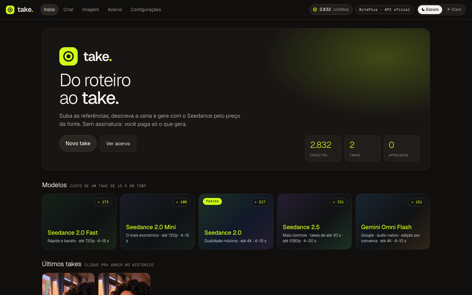Click the 173 cost badge
Screen dimensions: 472x295
[103, 202]
